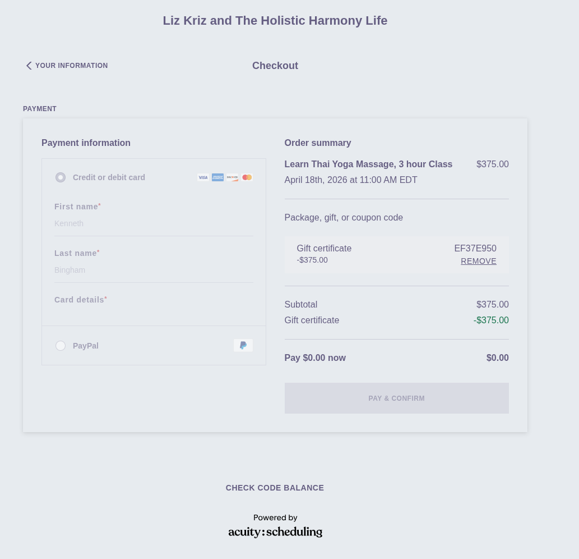The width and height of the screenshot is (579, 559).
Task: Click the Last name input field
Action: click(x=154, y=270)
